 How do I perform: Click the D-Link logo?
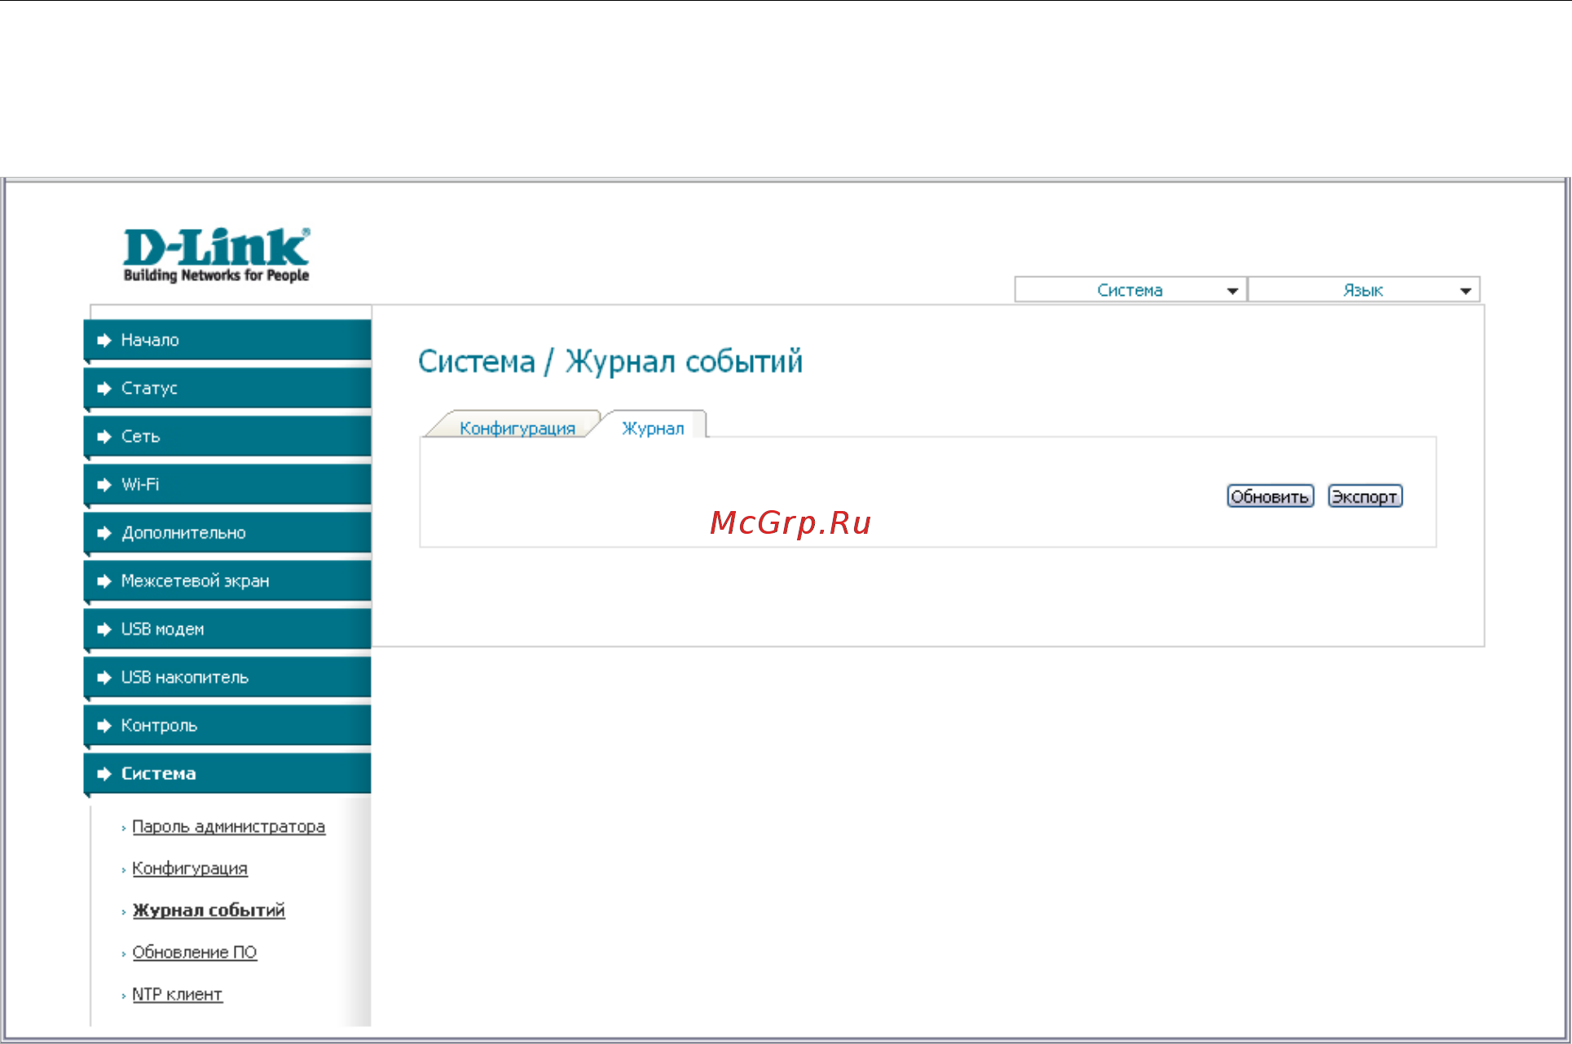pyautogui.click(x=216, y=255)
